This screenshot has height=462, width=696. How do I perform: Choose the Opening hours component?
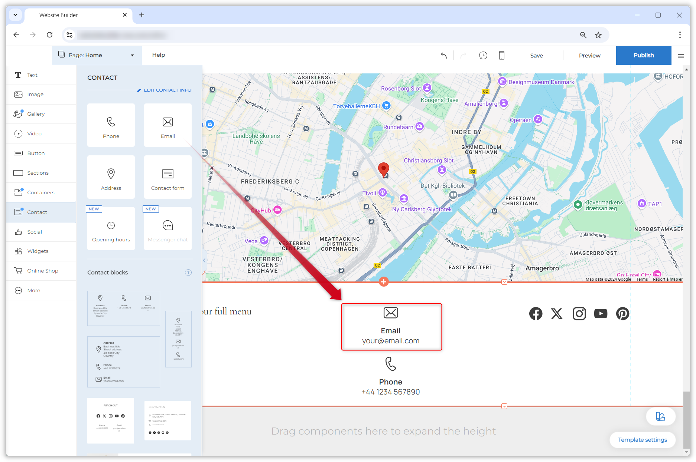111,229
